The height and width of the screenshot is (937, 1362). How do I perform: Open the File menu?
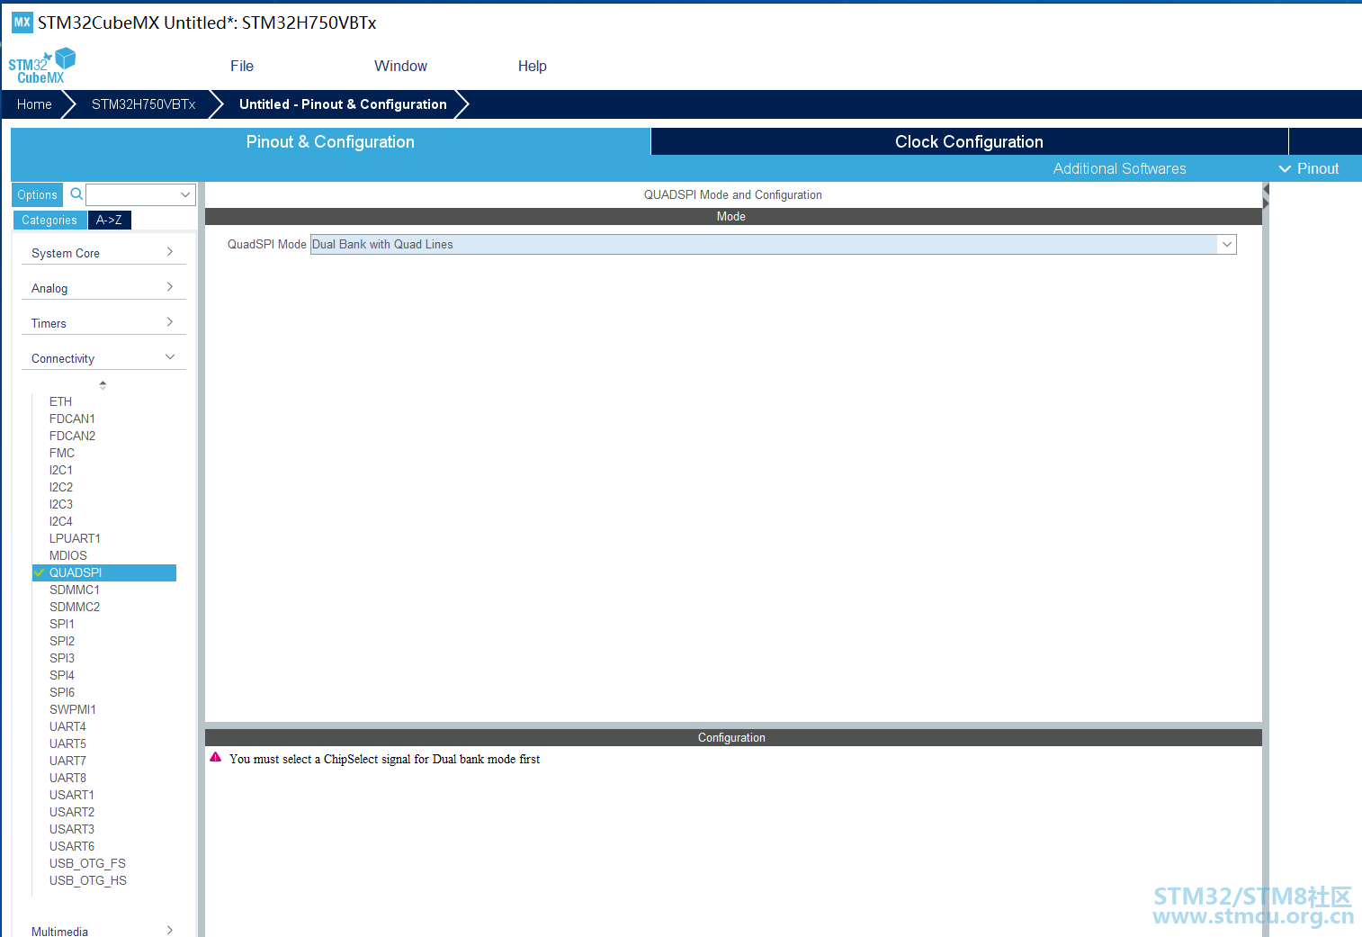coord(242,66)
